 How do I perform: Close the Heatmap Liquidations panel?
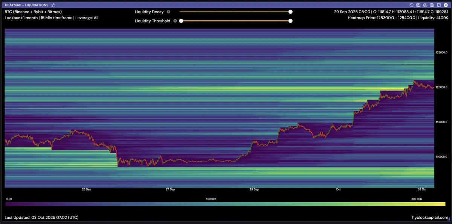[445, 5]
